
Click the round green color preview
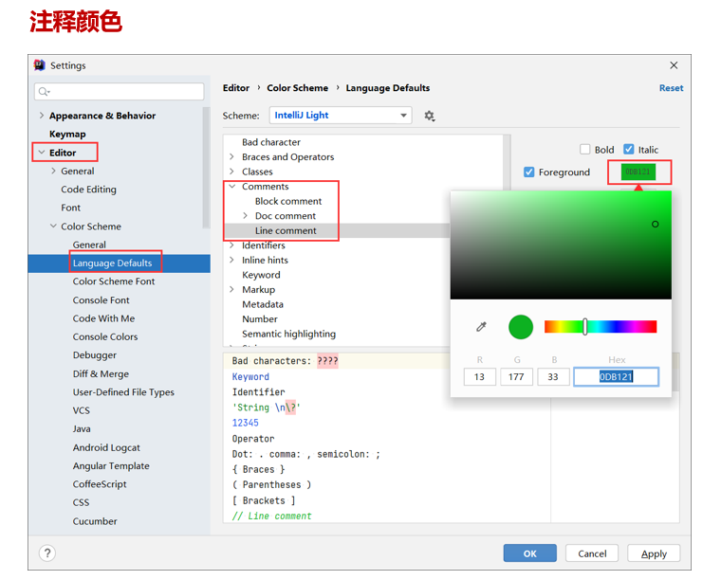click(x=521, y=327)
